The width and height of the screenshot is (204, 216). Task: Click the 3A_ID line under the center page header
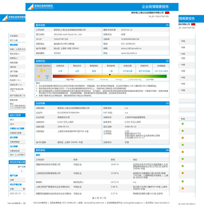tap(159, 16)
